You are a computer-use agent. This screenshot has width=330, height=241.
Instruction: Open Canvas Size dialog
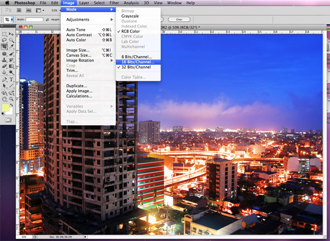[x=88, y=55]
